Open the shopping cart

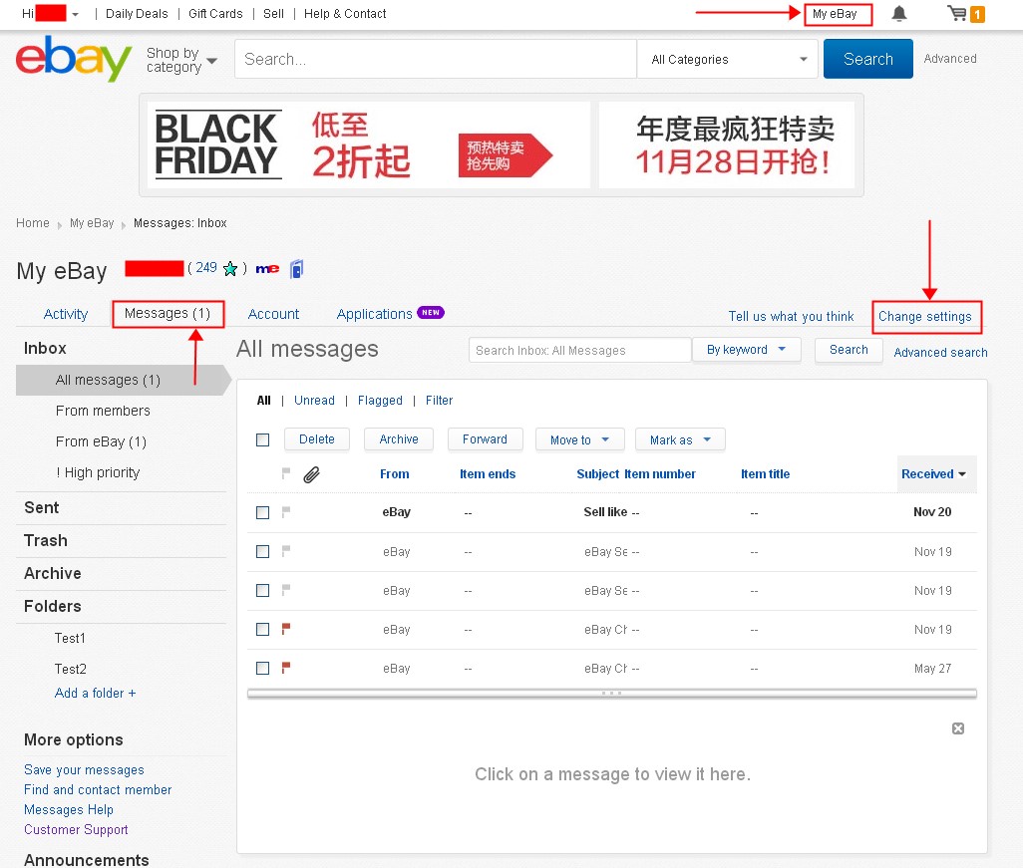tap(965, 14)
